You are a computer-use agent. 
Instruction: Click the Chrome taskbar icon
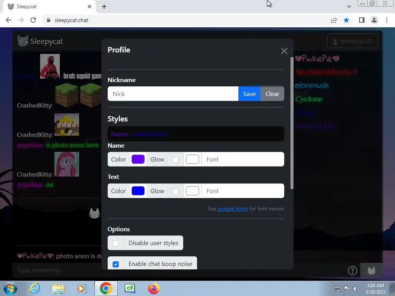106,288
